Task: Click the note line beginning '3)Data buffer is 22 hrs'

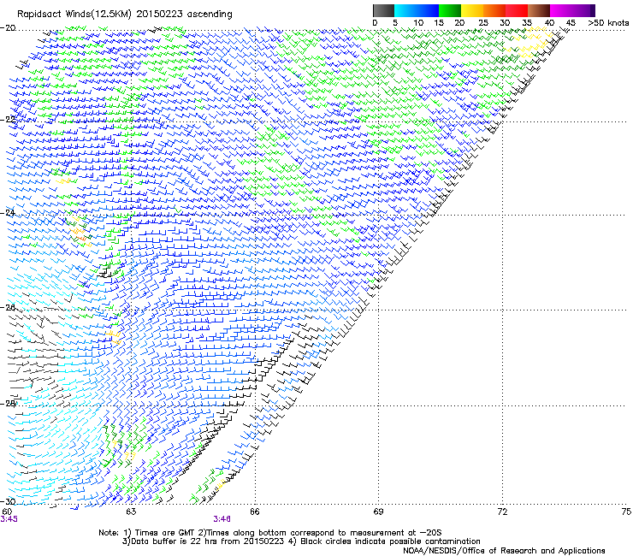Action: tap(301, 541)
